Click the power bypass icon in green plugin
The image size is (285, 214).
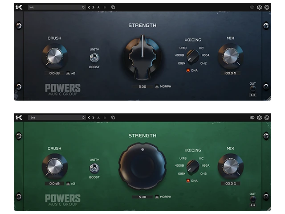267,118
